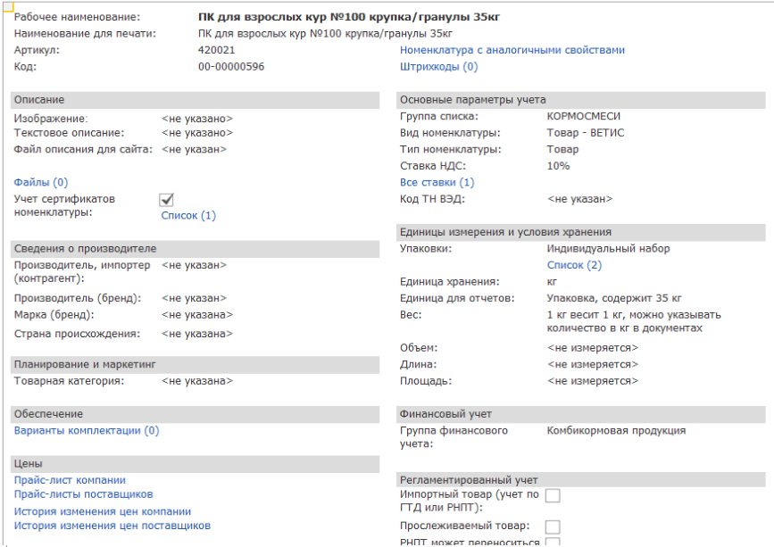
Task: Open Прайс-лист компании link
Action: tap(70, 480)
